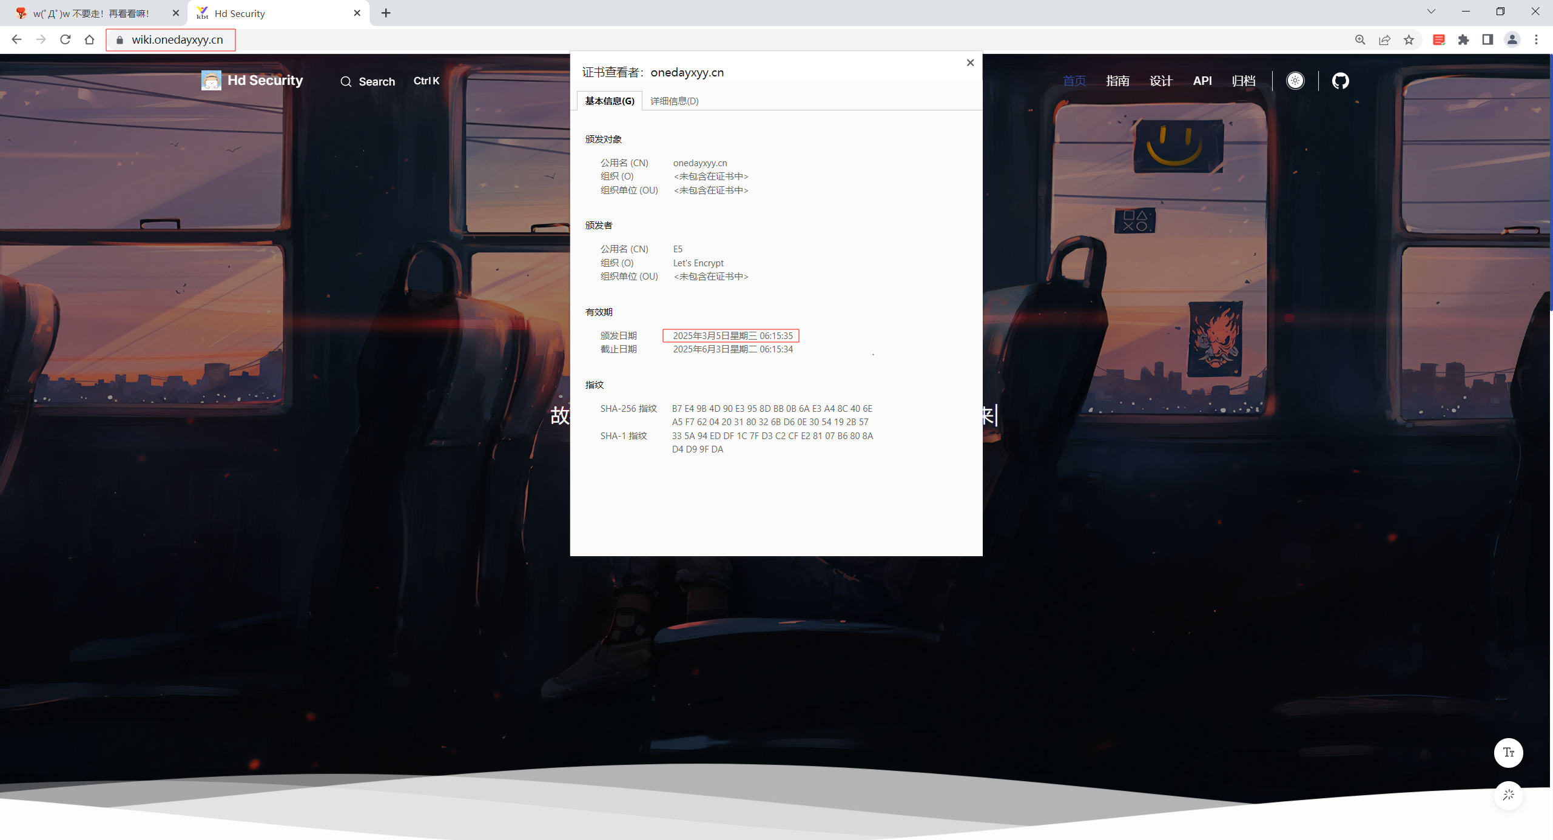This screenshot has width=1553, height=840.
Task: Click the 有效期 section heading
Action: 598,312
